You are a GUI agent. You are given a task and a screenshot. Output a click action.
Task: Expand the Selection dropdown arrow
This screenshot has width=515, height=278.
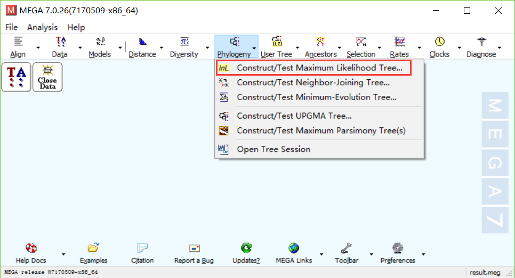[x=380, y=47]
